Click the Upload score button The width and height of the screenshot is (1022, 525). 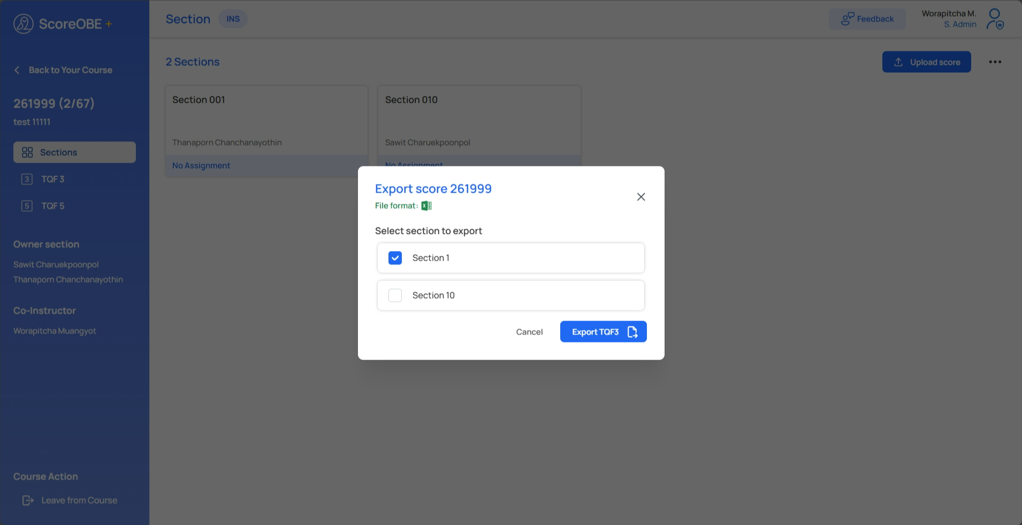(x=926, y=62)
